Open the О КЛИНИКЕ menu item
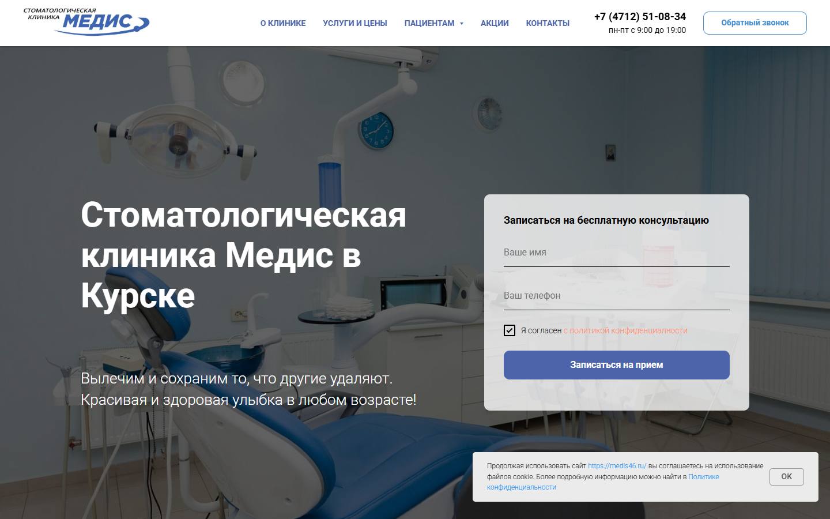 [x=283, y=23]
